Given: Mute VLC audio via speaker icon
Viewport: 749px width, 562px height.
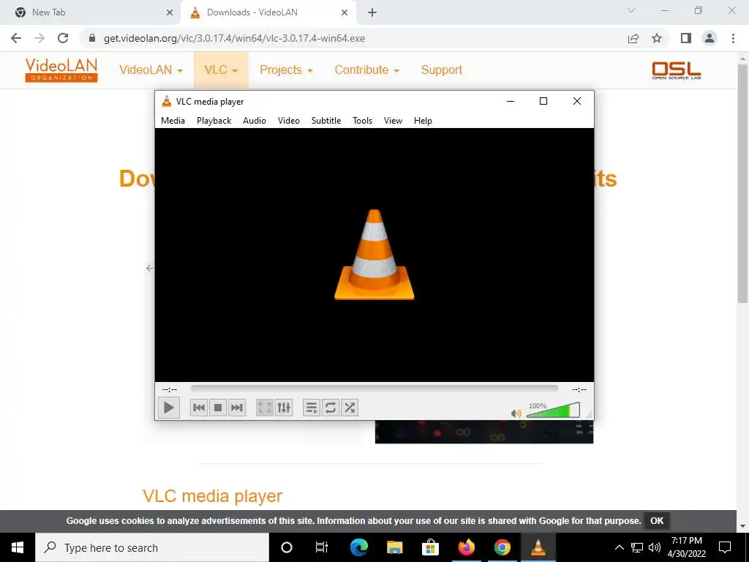Looking at the screenshot, I should (x=516, y=413).
